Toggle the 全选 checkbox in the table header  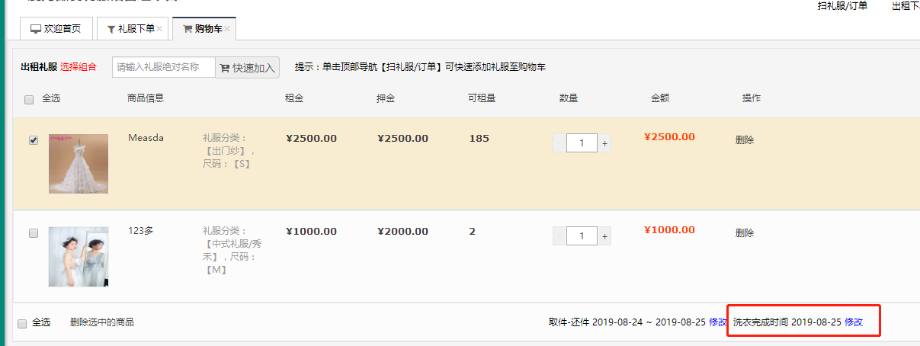click(x=30, y=99)
